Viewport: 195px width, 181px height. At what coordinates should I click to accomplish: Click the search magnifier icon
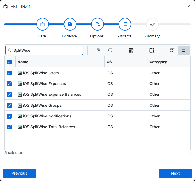click(10, 50)
